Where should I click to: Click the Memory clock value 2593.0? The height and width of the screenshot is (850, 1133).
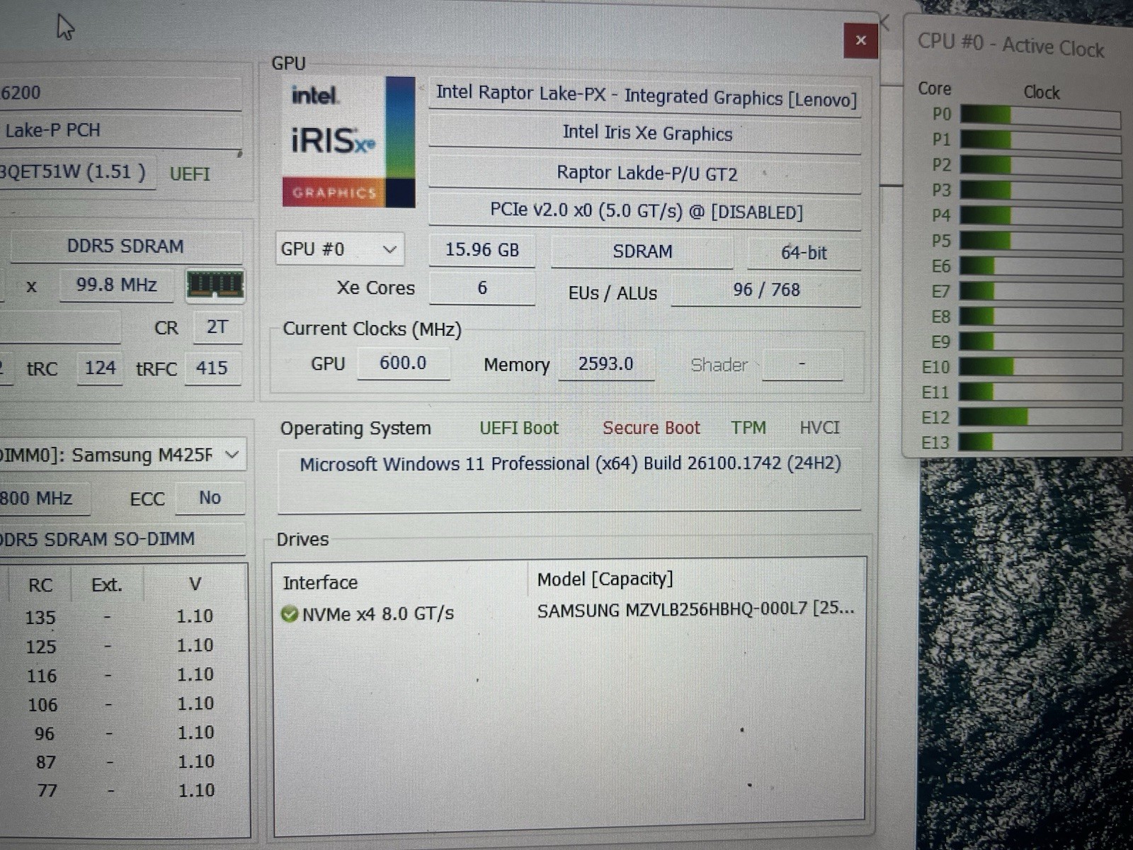click(606, 364)
